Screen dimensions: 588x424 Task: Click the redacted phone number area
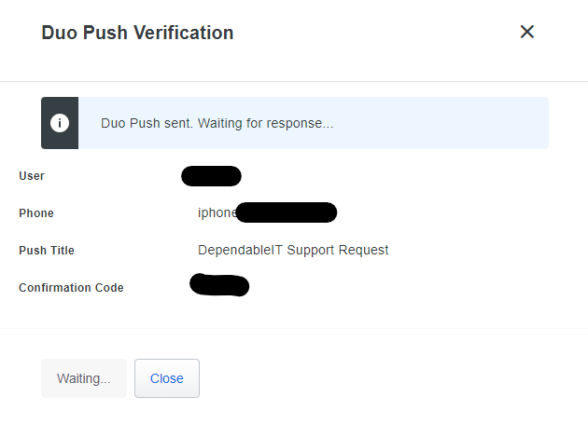[287, 212]
